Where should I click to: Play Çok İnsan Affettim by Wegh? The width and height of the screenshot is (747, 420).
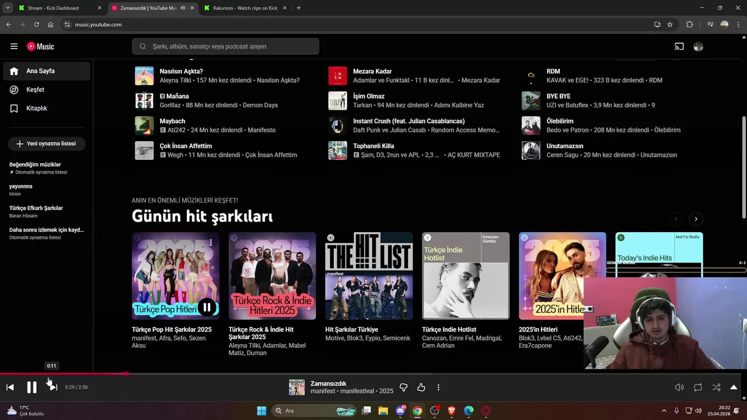144,150
